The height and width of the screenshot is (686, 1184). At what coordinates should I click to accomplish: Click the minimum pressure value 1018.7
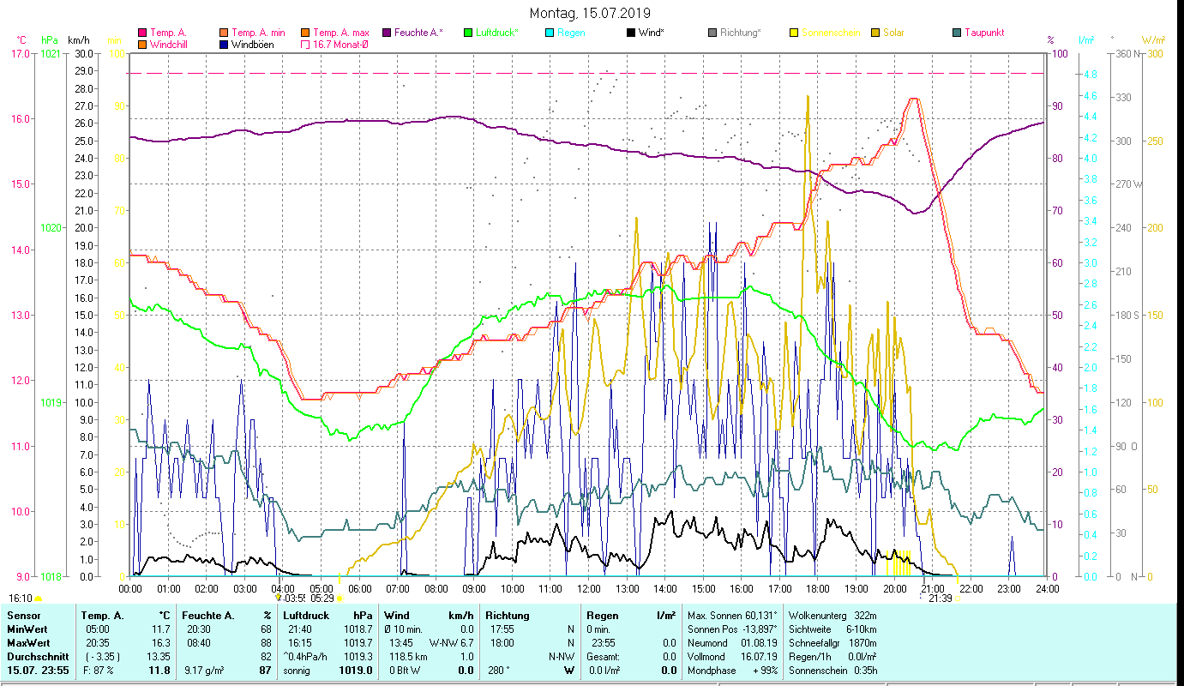coord(358,629)
